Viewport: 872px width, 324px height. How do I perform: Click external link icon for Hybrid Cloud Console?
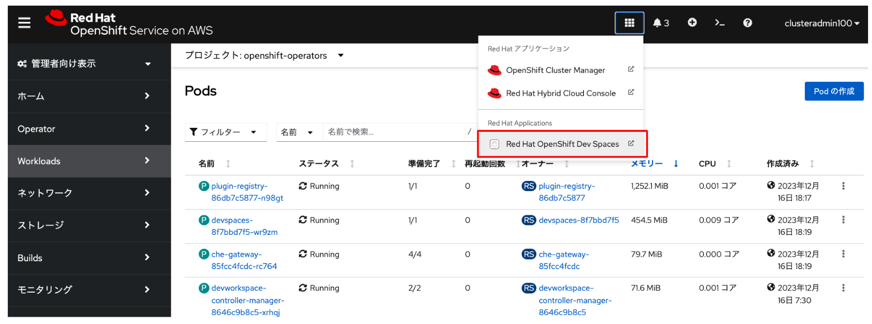pos(630,92)
